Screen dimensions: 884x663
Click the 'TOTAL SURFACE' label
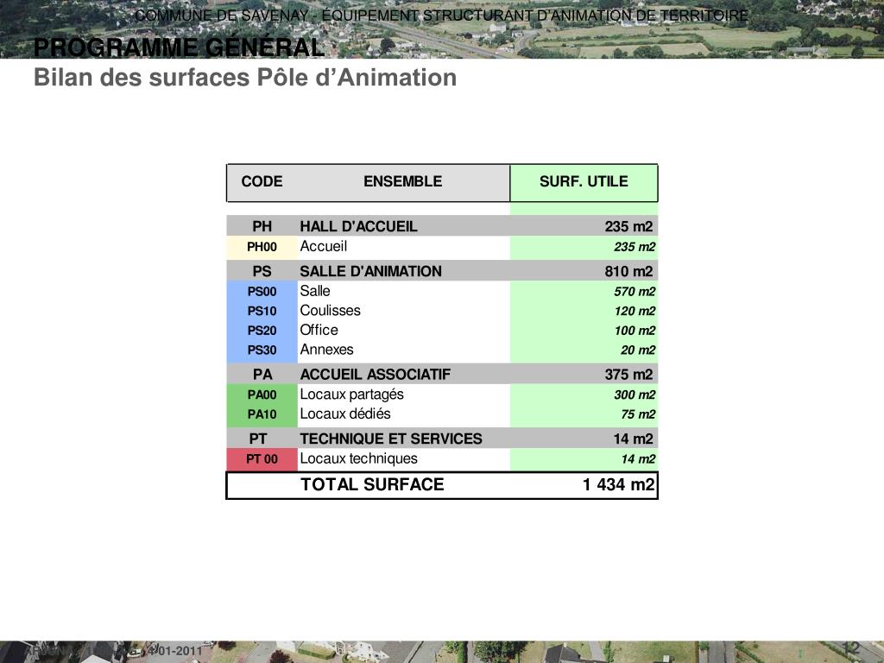(372, 485)
